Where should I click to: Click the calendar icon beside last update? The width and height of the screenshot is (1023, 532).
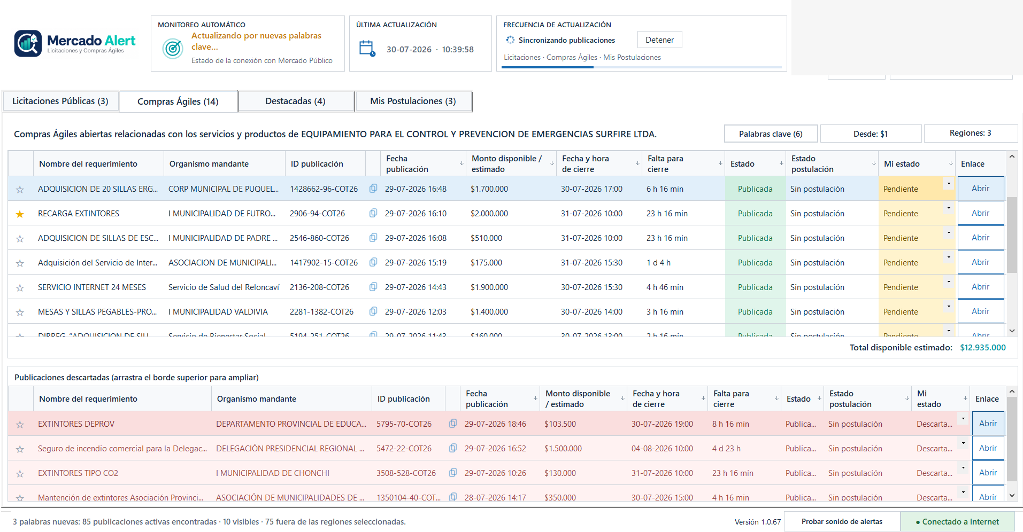[367, 49]
